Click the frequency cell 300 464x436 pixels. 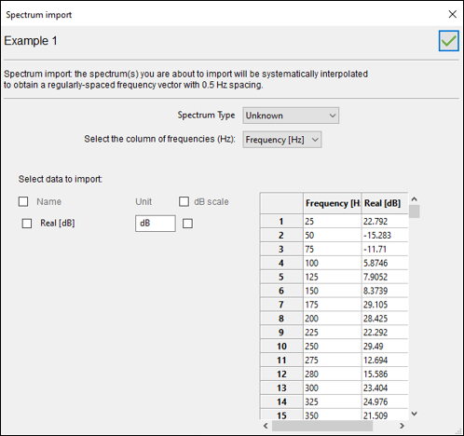(x=333, y=388)
